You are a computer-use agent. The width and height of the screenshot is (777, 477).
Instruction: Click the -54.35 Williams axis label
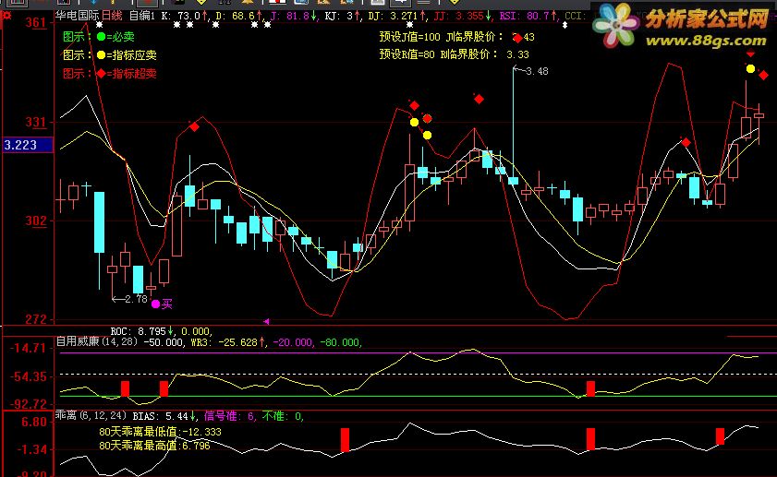[29, 376]
